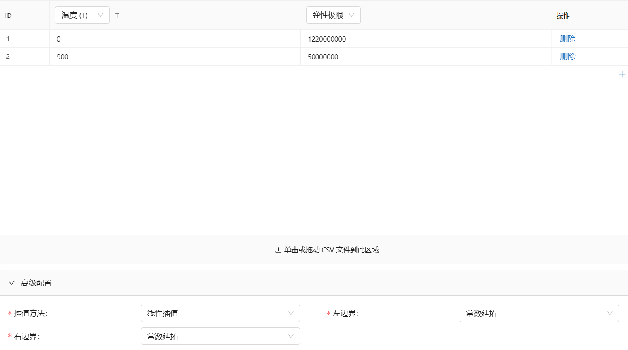Click the 右边界 field label

(x=27, y=336)
